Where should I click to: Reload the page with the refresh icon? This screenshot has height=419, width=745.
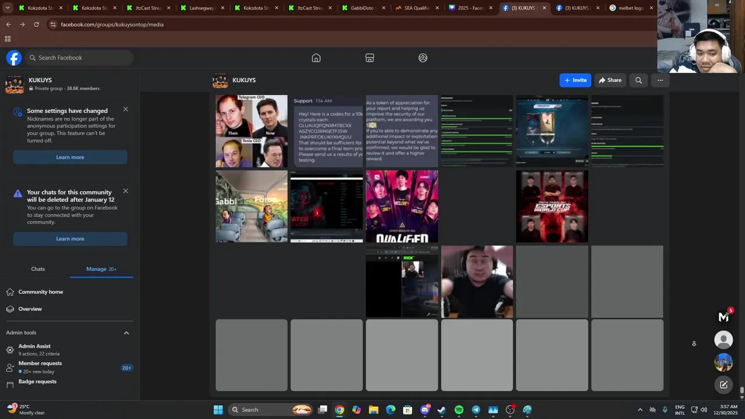click(36, 24)
